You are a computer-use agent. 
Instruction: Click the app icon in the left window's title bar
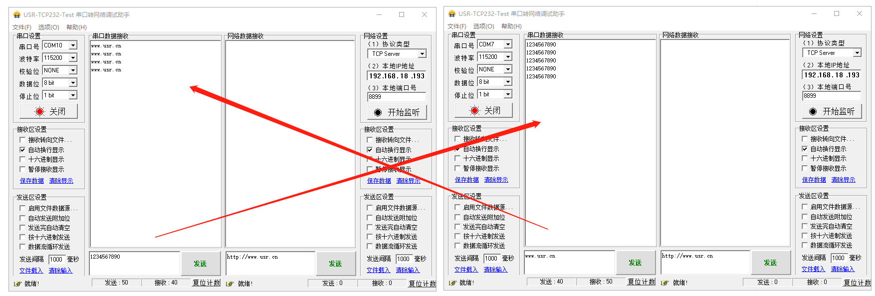click(x=17, y=14)
